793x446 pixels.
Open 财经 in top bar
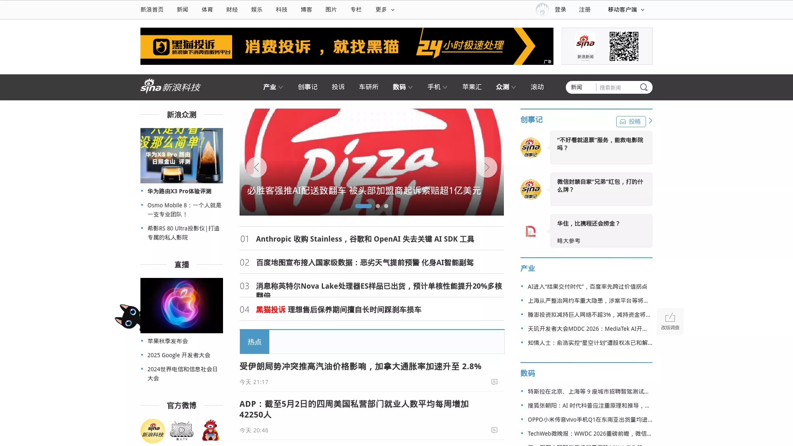click(x=232, y=9)
